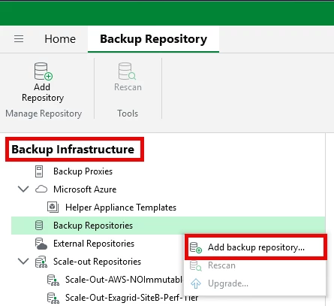
Task: Open the hamburger main menu
Action: coord(19,39)
